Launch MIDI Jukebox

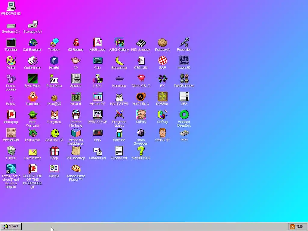141,43
